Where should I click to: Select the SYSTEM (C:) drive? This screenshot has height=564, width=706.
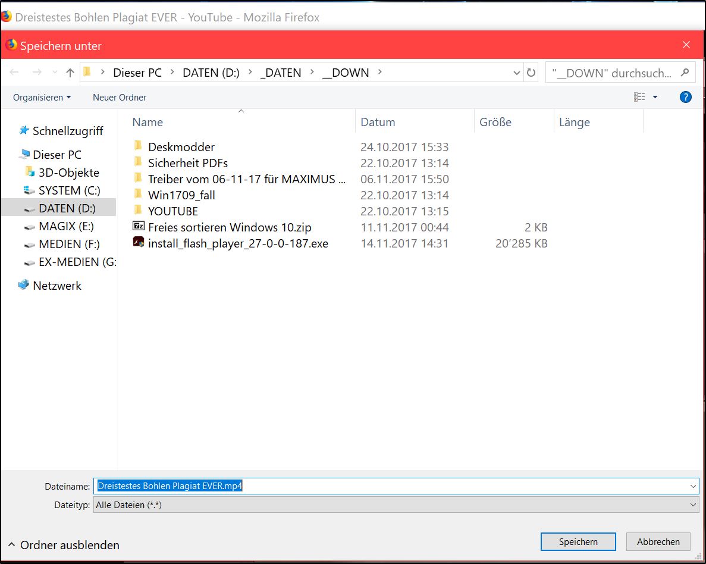tap(70, 190)
